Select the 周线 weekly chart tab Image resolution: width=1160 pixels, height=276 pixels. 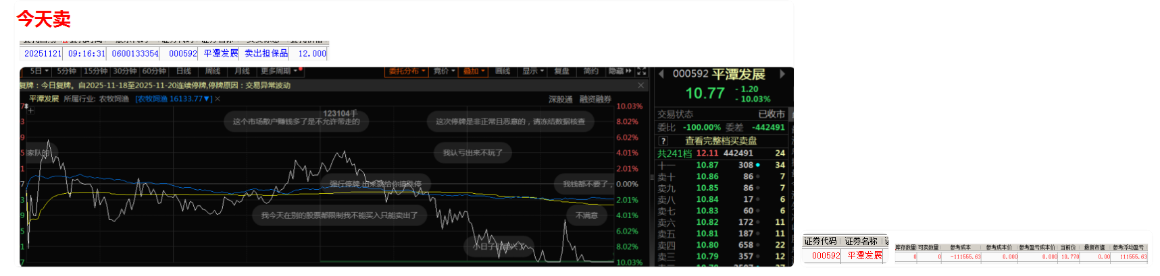click(x=213, y=71)
